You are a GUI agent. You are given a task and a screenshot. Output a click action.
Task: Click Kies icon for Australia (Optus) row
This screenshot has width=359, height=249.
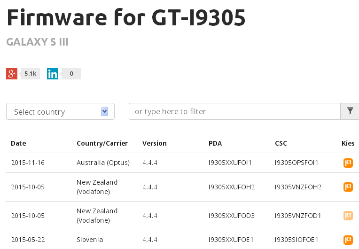tap(348, 163)
